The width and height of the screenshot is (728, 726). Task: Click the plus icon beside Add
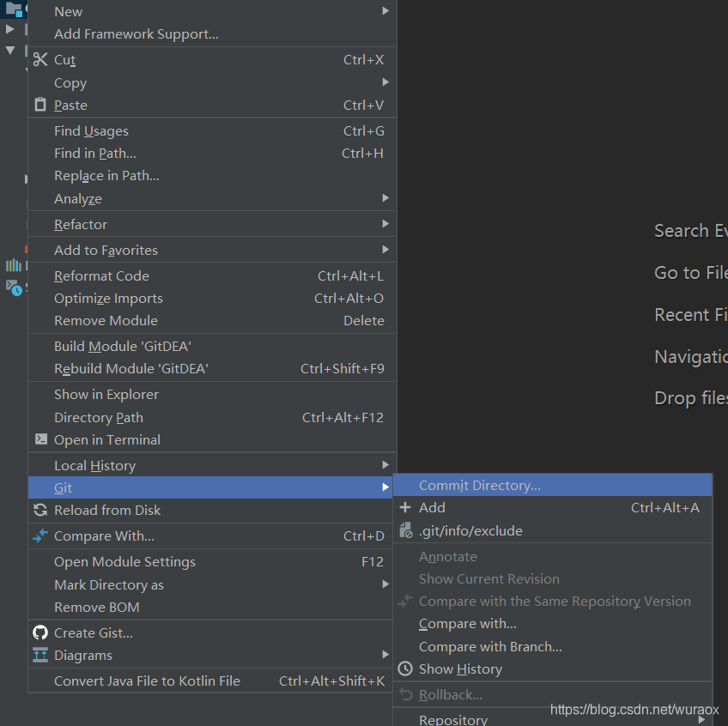[x=405, y=507]
